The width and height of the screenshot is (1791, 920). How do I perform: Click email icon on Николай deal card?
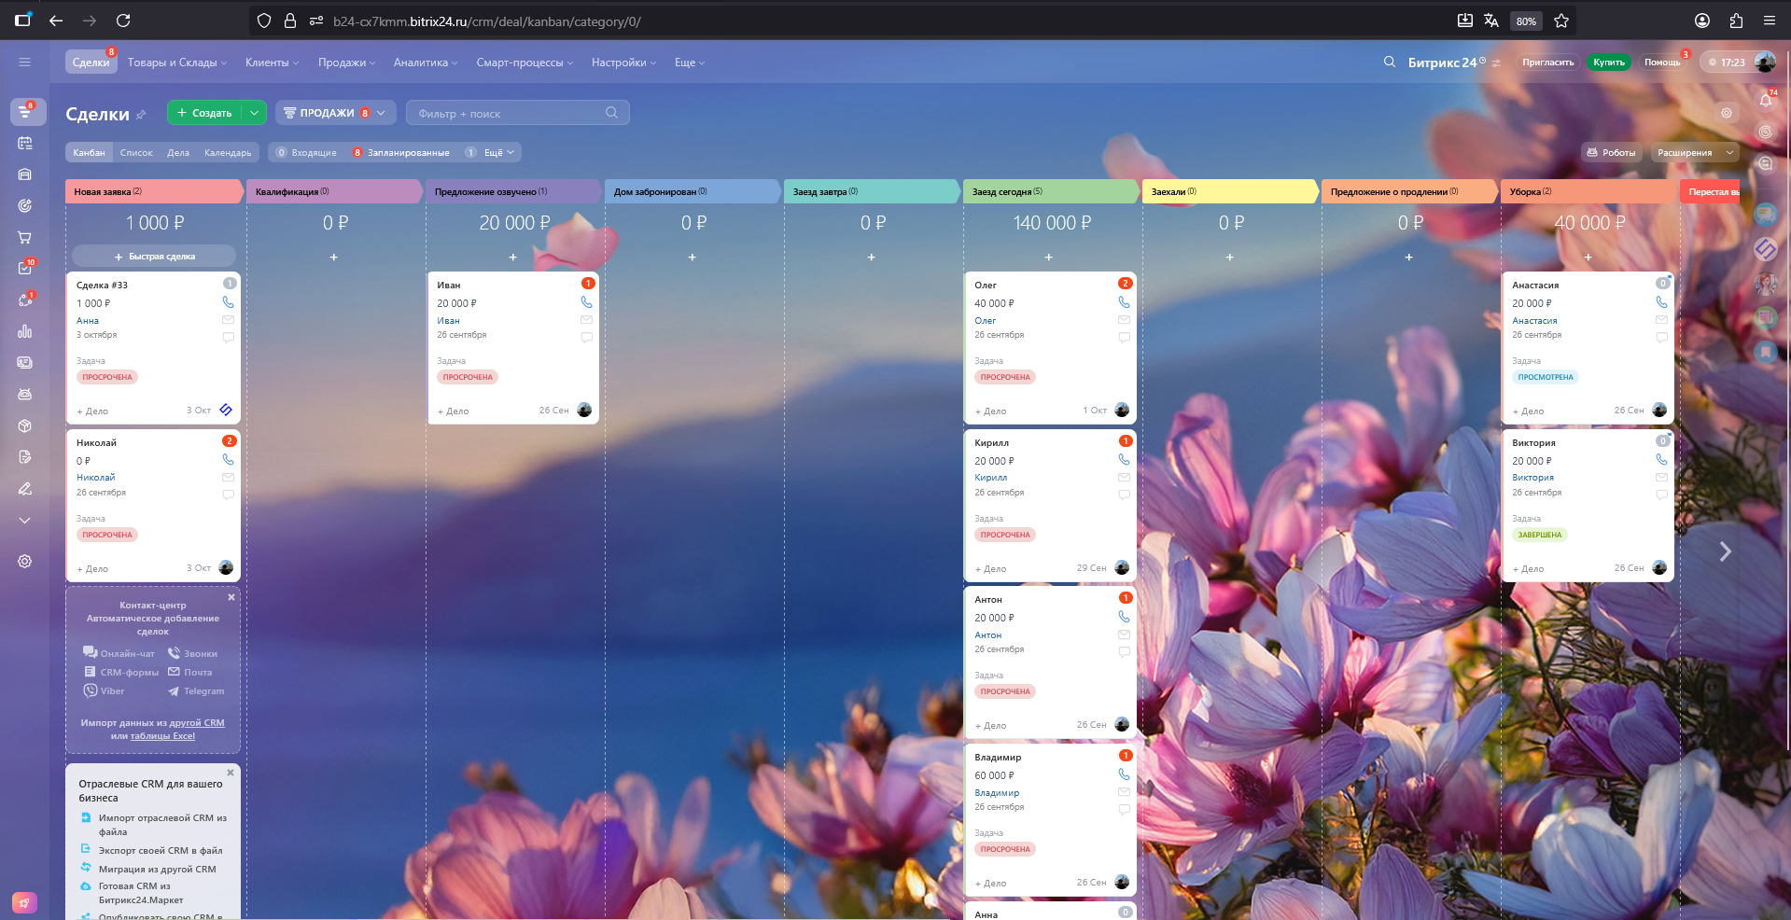228,477
